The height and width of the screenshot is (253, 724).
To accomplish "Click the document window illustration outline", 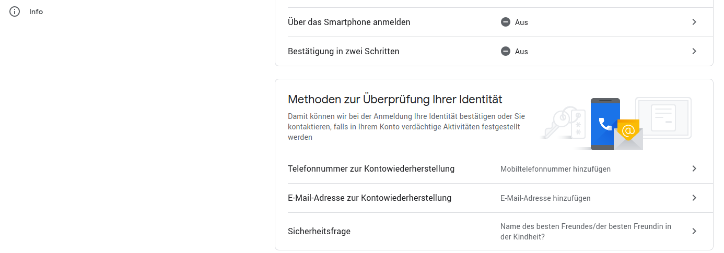I will 663,118.
